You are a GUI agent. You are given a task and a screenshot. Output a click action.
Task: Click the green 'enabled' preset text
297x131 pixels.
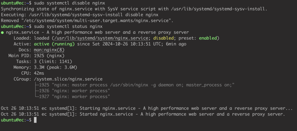[x=208, y=38]
